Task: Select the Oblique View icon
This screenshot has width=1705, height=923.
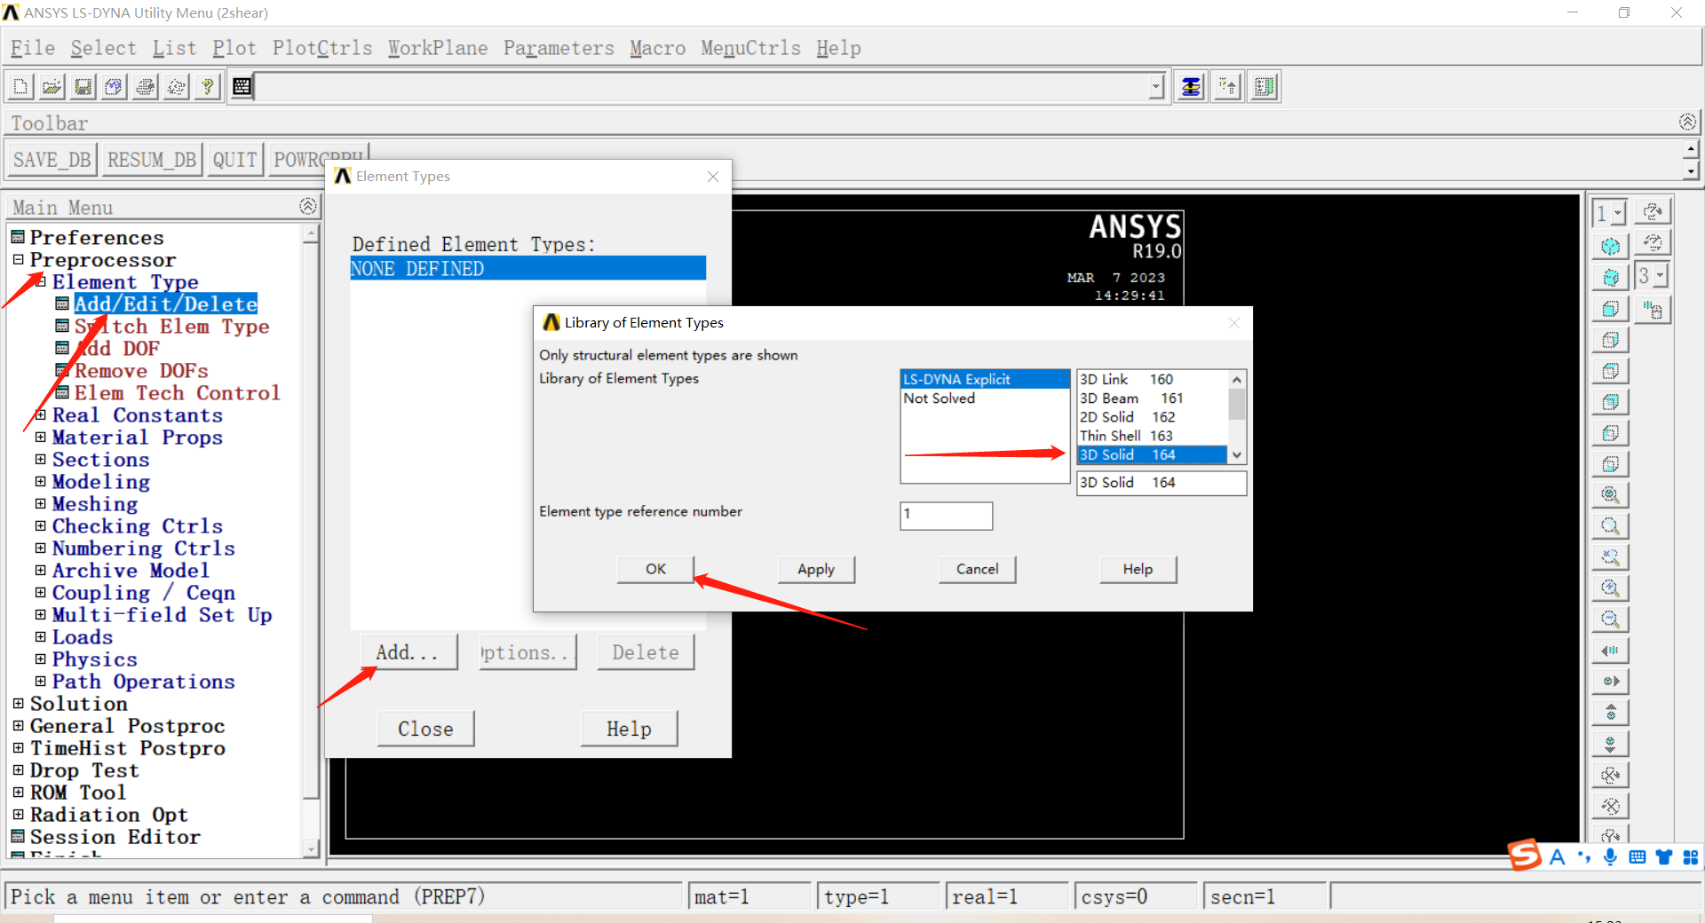Action: [1610, 277]
